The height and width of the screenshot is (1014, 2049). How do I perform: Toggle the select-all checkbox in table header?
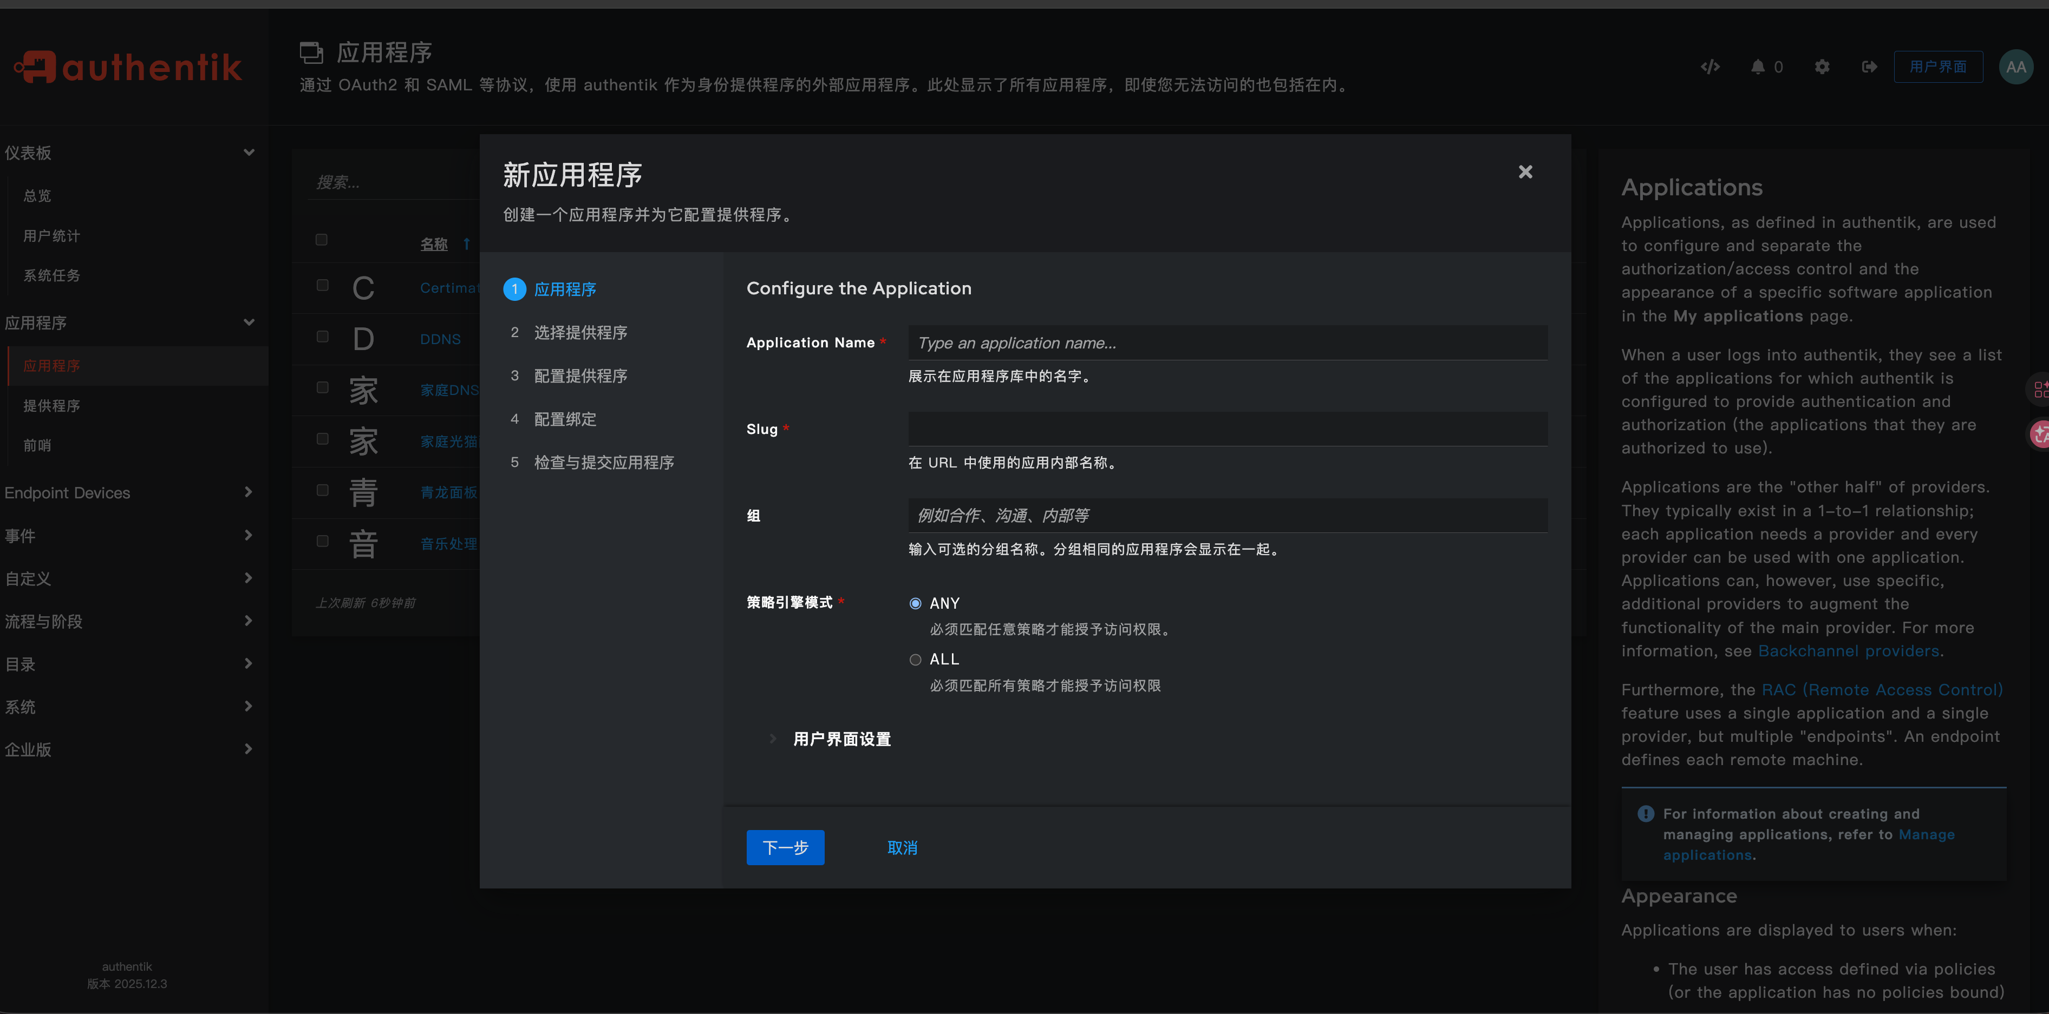tap(321, 239)
